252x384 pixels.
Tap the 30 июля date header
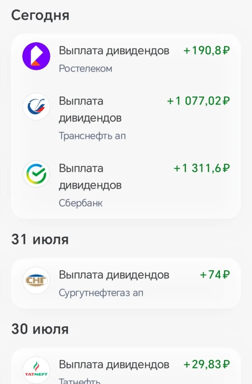pyautogui.click(x=40, y=329)
